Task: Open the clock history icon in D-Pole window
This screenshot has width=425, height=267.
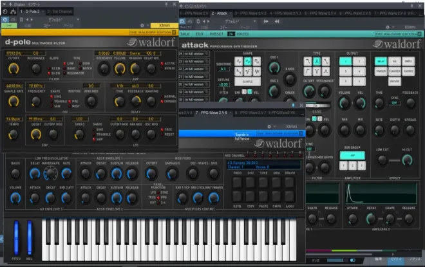Action: 5,12
